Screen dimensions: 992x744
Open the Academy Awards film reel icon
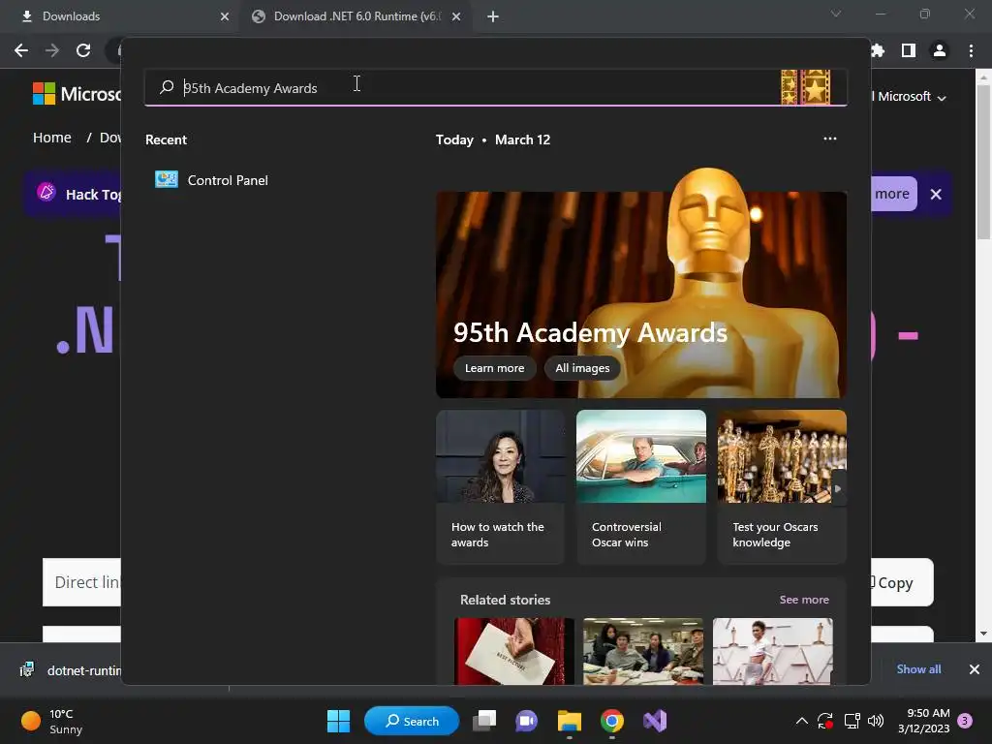click(805, 87)
